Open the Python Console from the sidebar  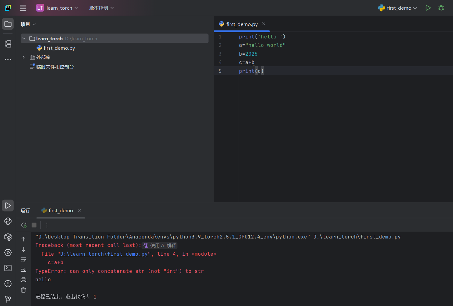pyautogui.click(x=8, y=221)
